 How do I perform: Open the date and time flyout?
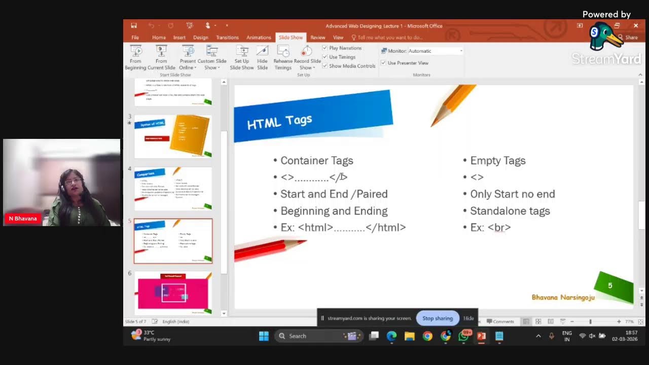point(625,336)
